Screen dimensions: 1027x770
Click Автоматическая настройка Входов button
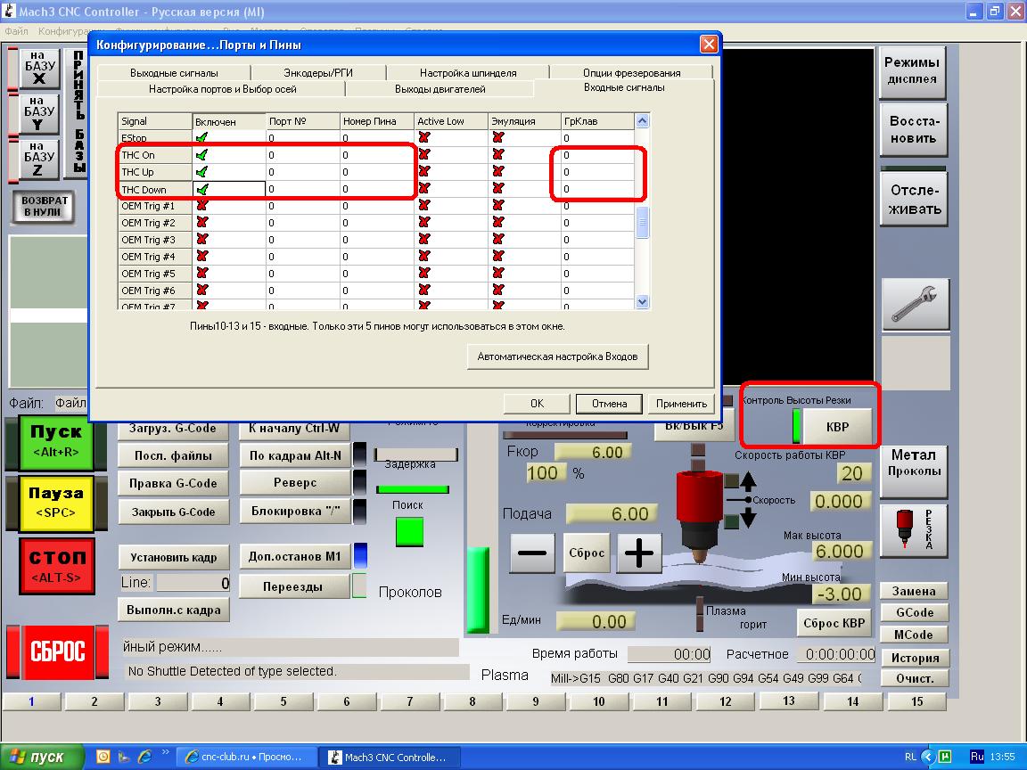point(557,356)
